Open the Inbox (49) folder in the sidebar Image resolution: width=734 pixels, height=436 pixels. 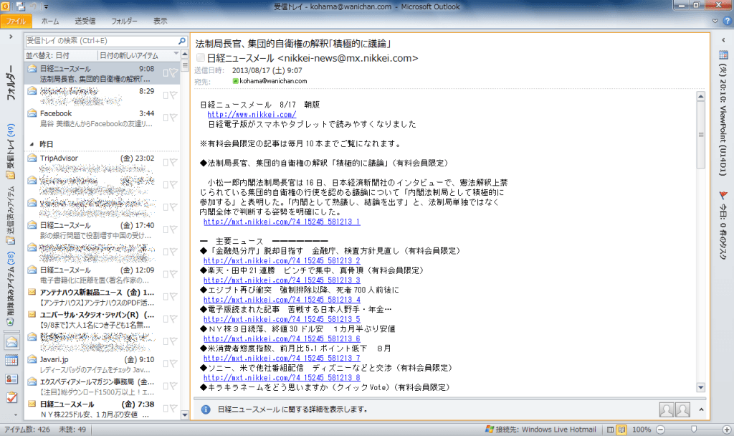(10, 151)
